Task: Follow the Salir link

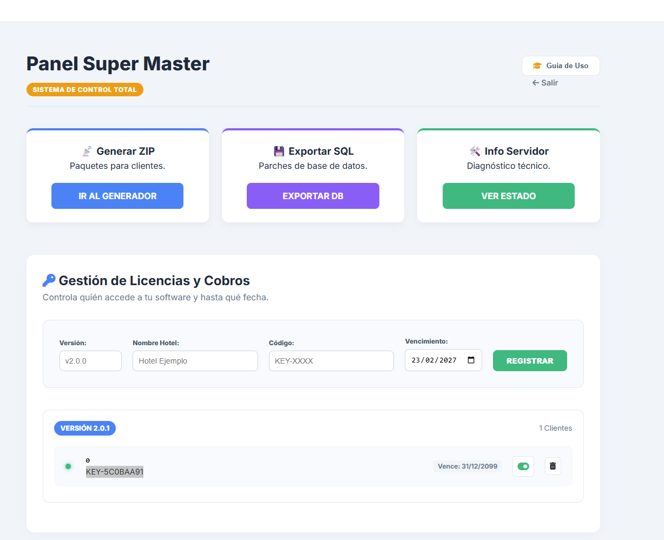Action: (545, 83)
